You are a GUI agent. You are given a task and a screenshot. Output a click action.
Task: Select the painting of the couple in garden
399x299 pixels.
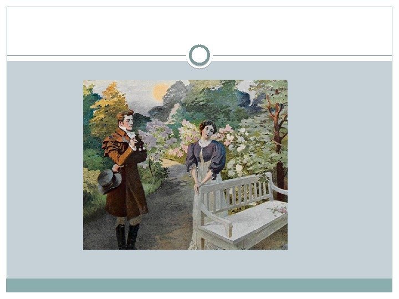185,165
